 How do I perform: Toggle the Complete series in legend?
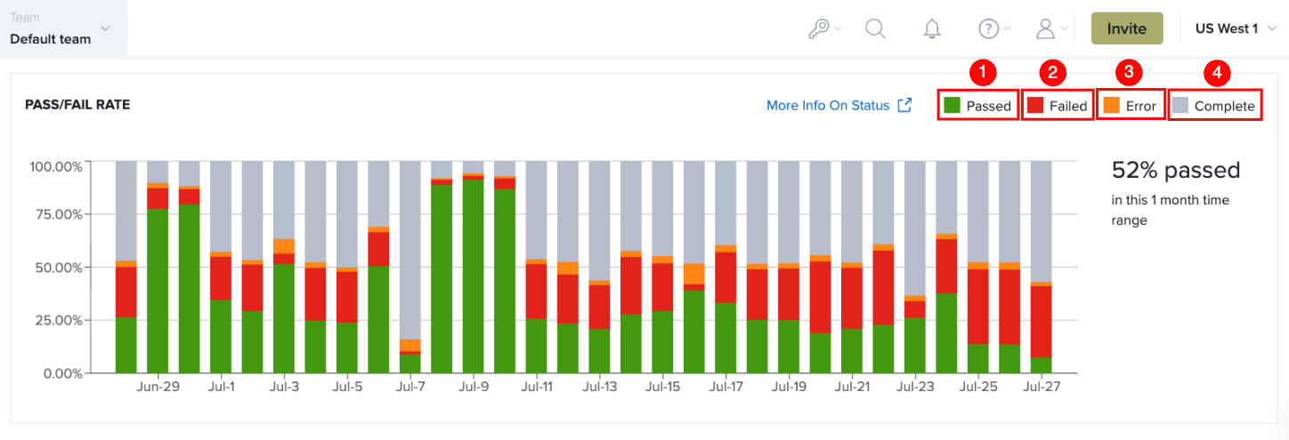point(1214,106)
